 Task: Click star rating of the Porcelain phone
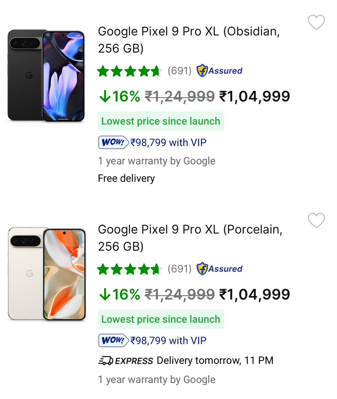(x=129, y=269)
